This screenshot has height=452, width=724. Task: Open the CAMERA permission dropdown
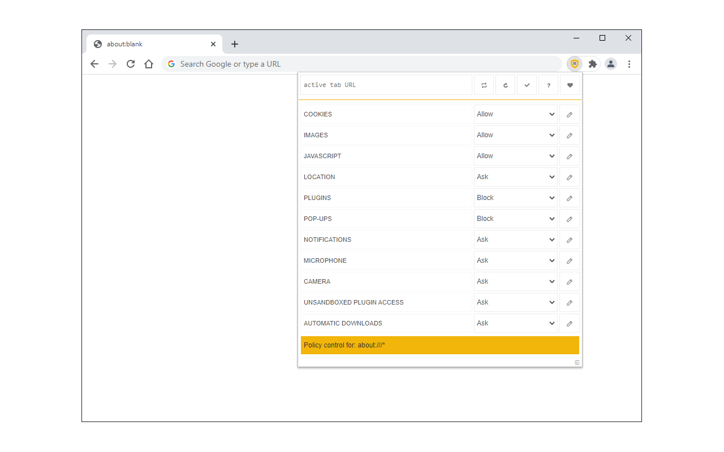click(x=516, y=281)
